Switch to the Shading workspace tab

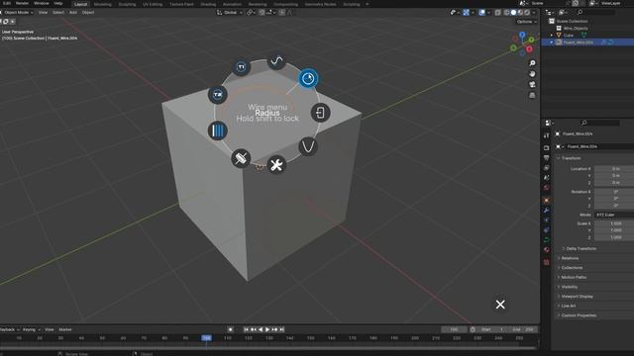pos(208,4)
